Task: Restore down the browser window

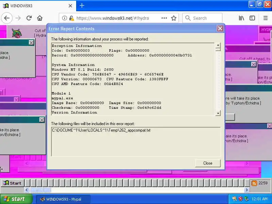Action: click(259, 4)
